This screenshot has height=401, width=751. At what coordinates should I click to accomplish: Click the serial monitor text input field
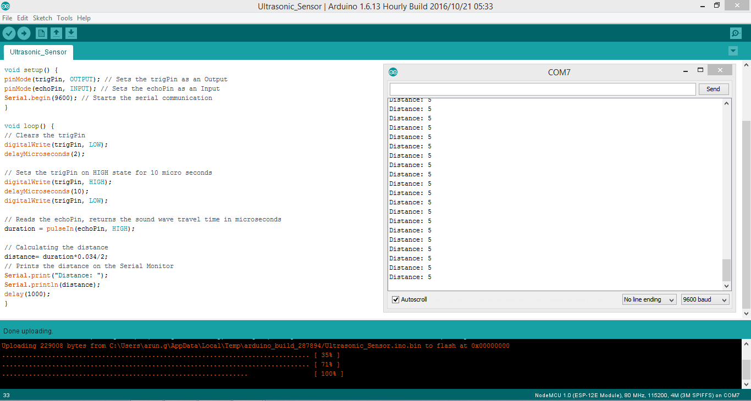(x=543, y=89)
